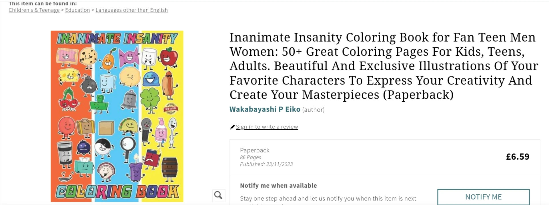Click the magnifying glass zoom icon
Image resolution: width=549 pixels, height=205 pixels.
pyautogui.click(x=218, y=195)
